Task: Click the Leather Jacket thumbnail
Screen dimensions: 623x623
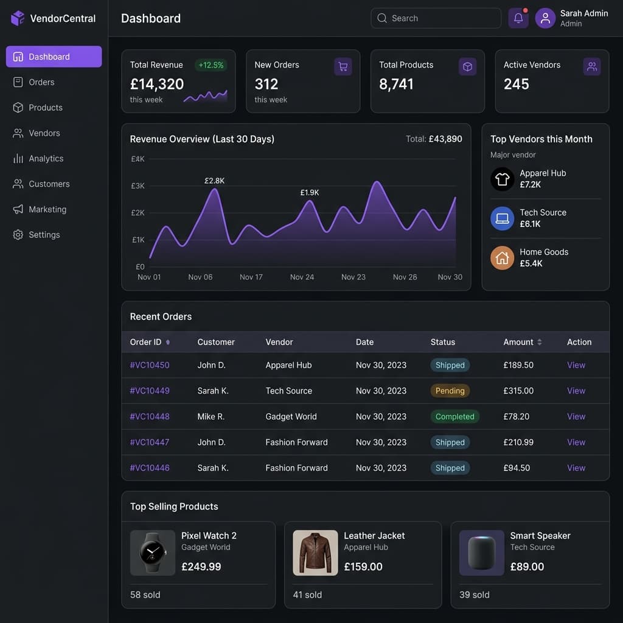Action: [x=315, y=552]
